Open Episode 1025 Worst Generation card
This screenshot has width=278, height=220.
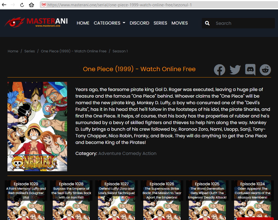click(207, 200)
